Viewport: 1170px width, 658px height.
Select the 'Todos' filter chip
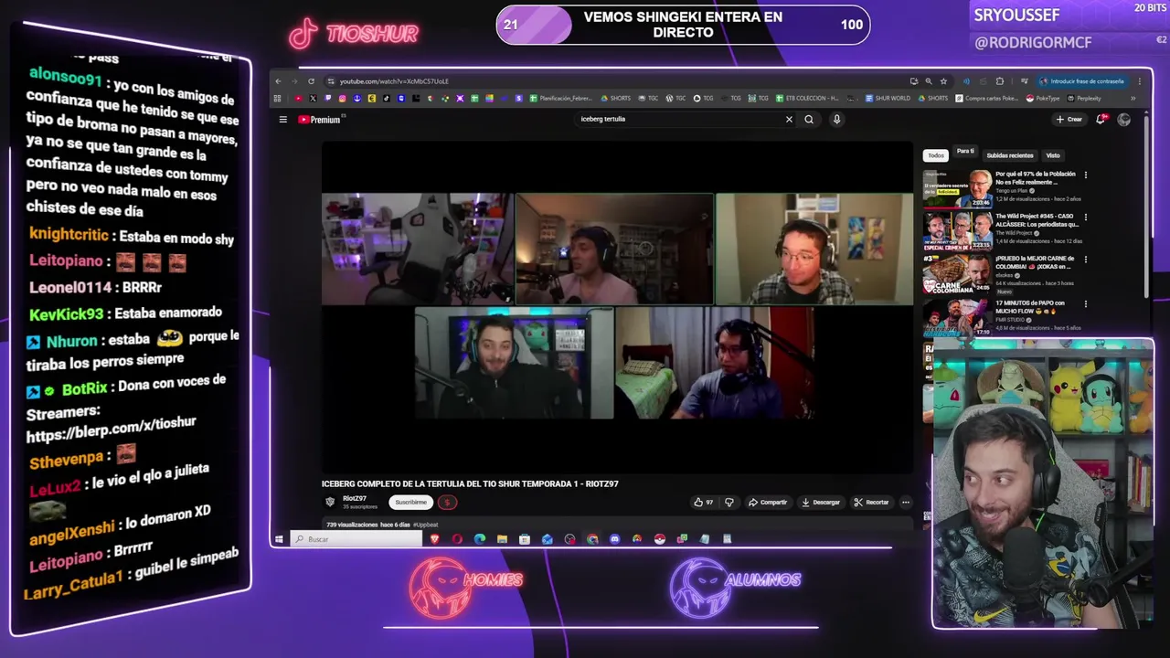coord(936,155)
